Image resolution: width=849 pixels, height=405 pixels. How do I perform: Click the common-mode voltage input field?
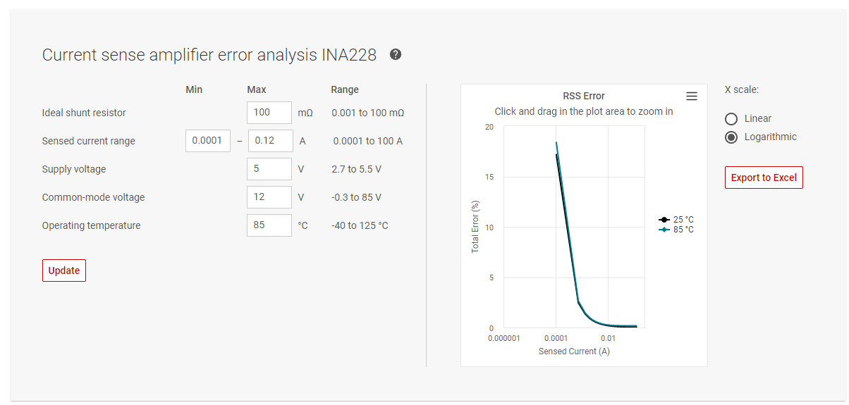click(269, 197)
